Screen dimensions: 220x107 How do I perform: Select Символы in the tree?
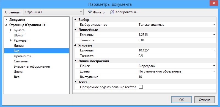pos(21,61)
